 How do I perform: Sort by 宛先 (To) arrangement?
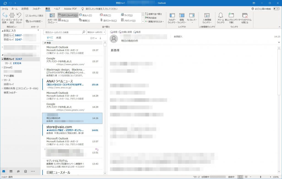[x=105, y=15]
